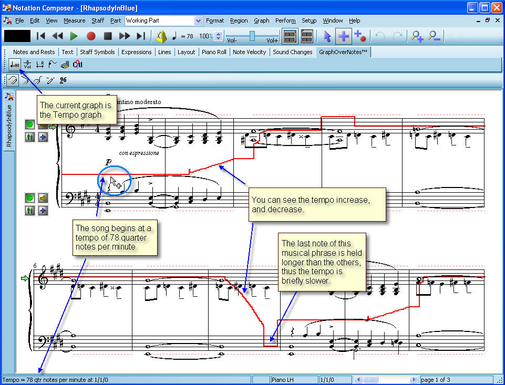Click the Tempo graph icon in the palette
The image size is (505, 385).
point(14,65)
